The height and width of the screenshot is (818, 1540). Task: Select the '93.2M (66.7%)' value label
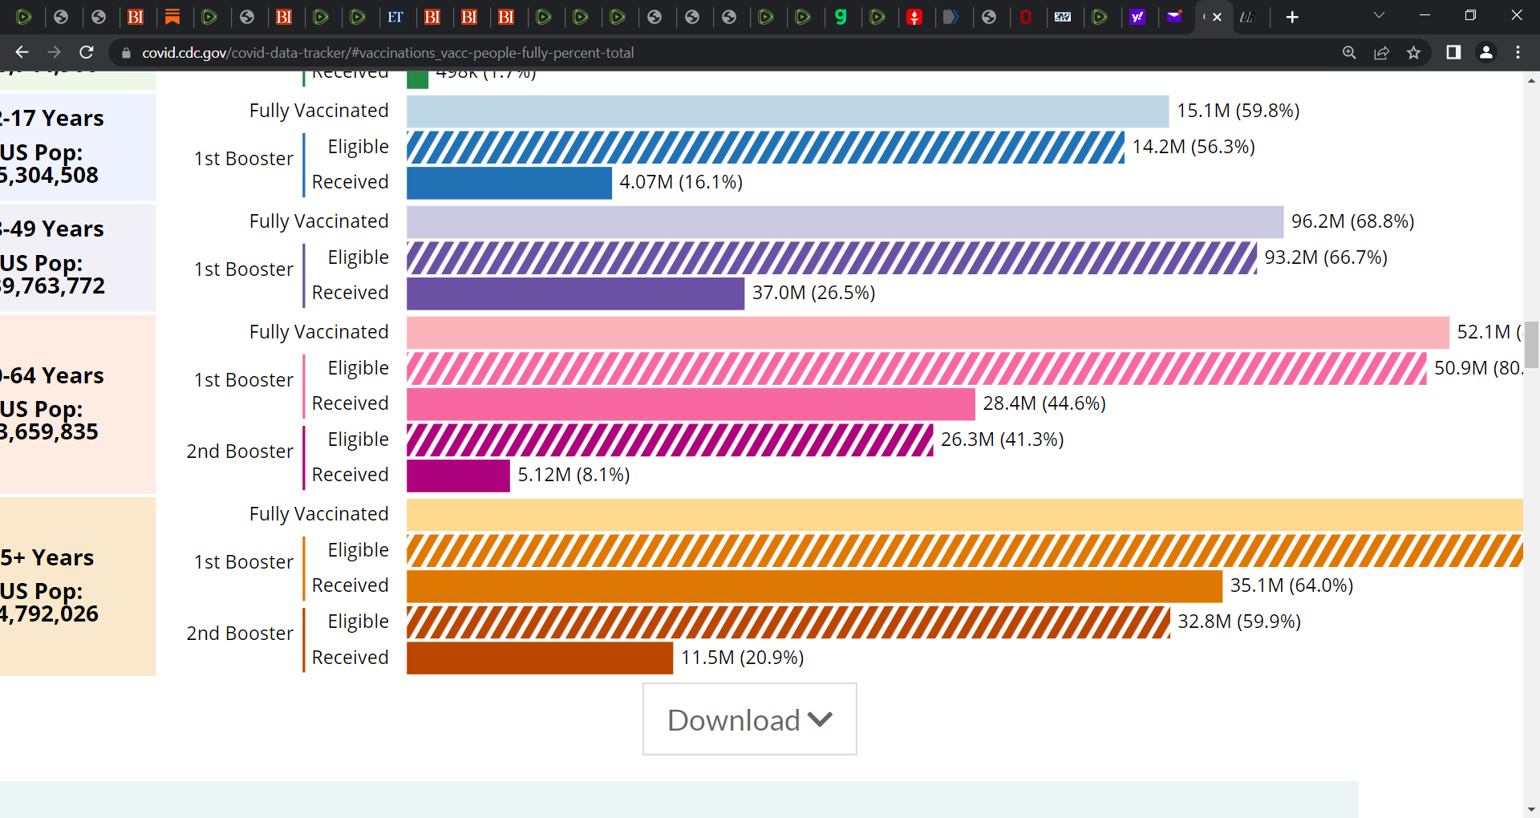click(1326, 257)
